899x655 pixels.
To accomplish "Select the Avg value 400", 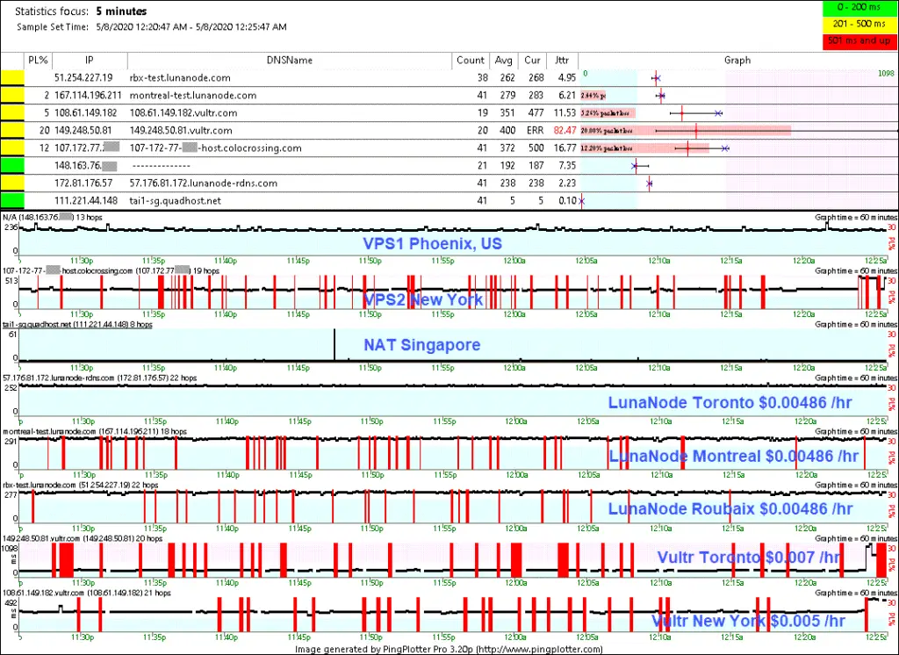I will (507, 131).
